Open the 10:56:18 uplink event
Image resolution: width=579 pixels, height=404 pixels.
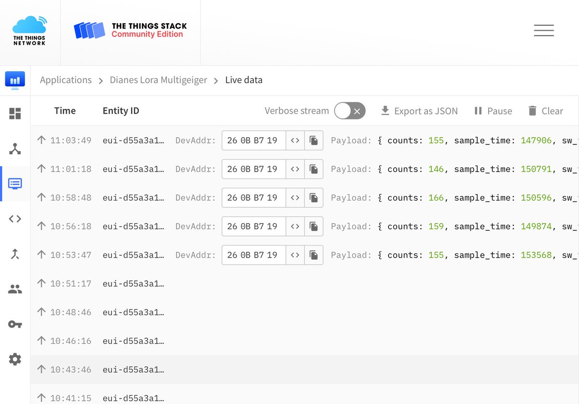click(x=304, y=226)
